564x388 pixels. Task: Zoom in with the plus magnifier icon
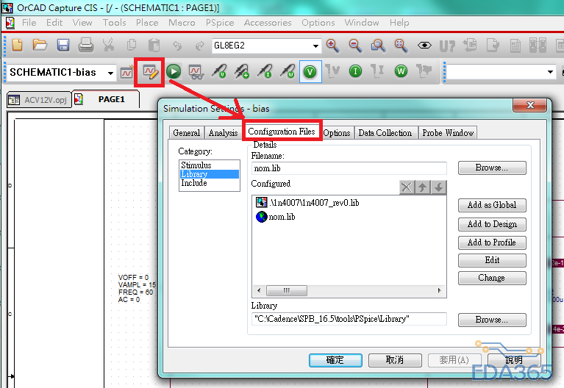coord(332,46)
